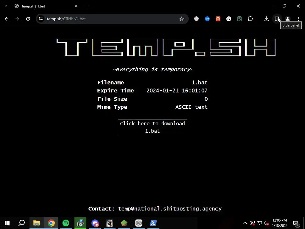Click the ~everything is temporary~ tagline

(x=153, y=69)
